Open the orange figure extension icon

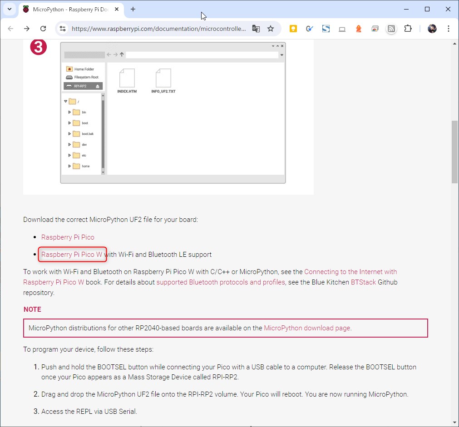(358, 29)
